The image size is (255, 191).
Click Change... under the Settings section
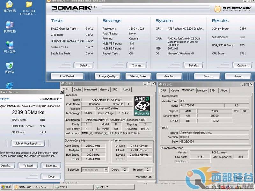pyautogui.click(x=137, y=66)
